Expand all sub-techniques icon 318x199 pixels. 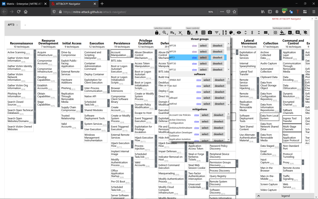(246, 33)
